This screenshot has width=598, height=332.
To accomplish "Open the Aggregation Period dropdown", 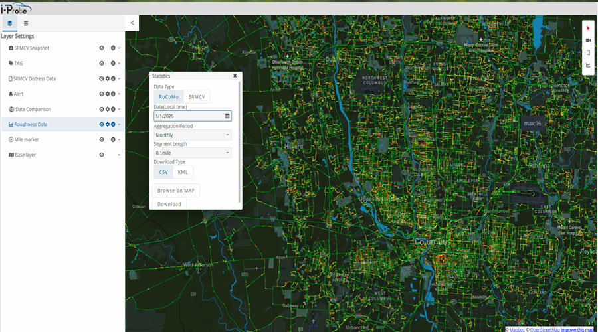I will [193, 135].
